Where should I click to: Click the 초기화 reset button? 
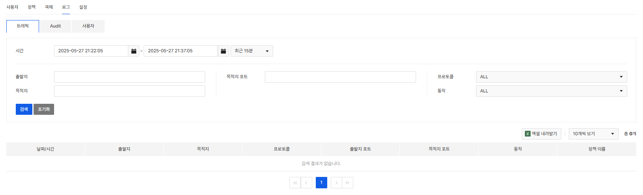tap(44, 109)
